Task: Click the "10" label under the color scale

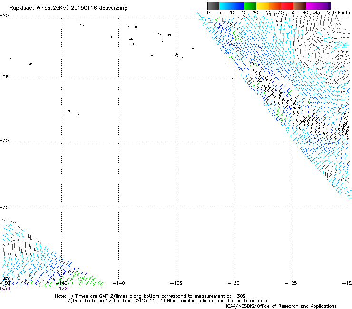Action: pos(233,13)
